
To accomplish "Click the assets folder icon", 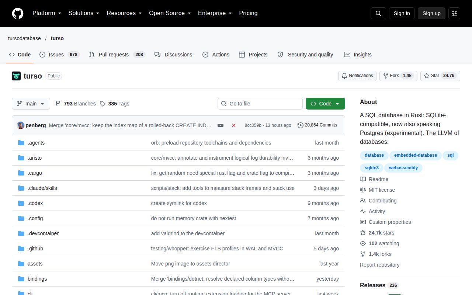I will pyautogui.click(x=21, y=264).
